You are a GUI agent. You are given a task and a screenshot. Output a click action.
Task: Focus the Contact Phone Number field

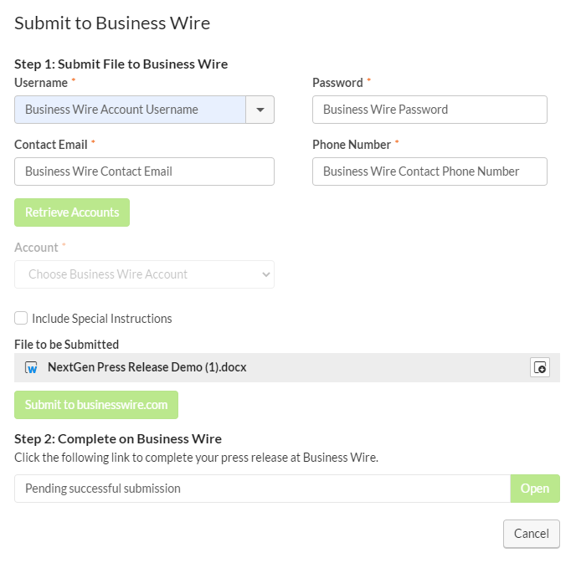429,171
